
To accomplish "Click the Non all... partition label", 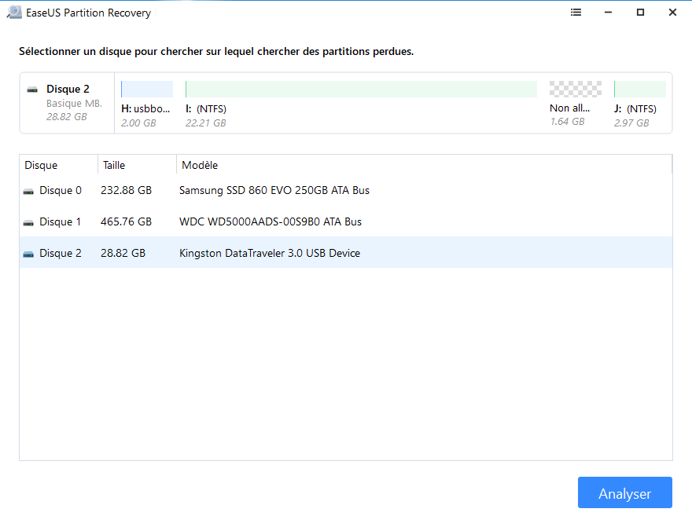I will (x=570, y=108).
